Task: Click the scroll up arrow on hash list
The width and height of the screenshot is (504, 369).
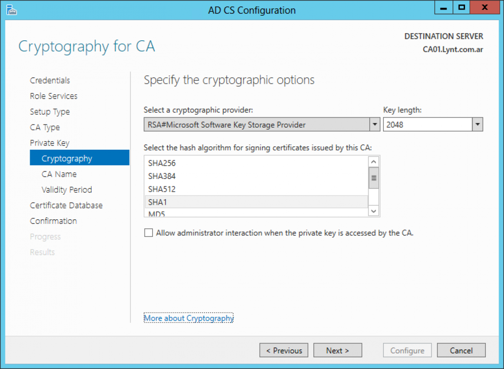Action: pos(373,161)
